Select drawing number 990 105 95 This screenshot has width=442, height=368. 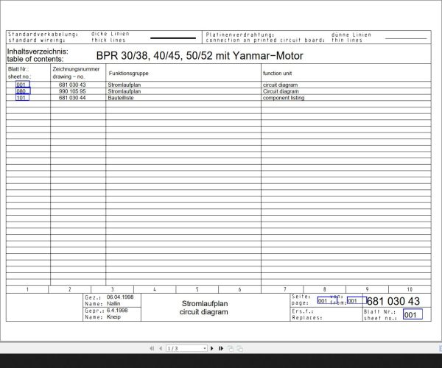72,91
